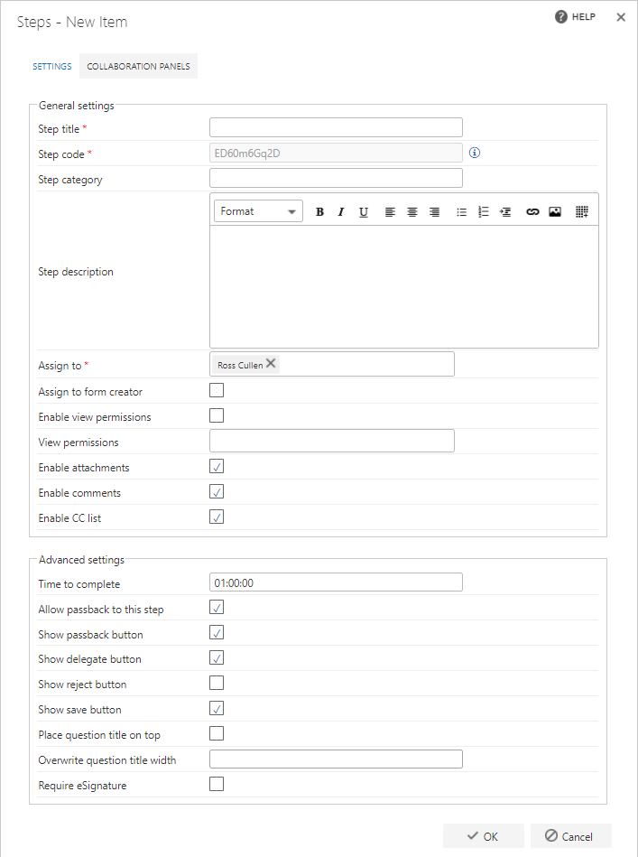Uncheck Show save button
The width and height of the screenshot is (638, 857).
click(217, 708)
